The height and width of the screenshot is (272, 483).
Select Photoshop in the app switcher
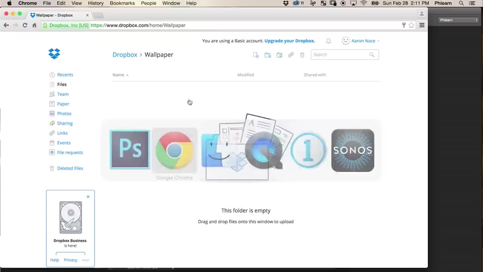[130, 150]
